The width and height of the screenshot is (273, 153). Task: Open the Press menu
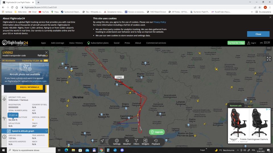point(127,43)
